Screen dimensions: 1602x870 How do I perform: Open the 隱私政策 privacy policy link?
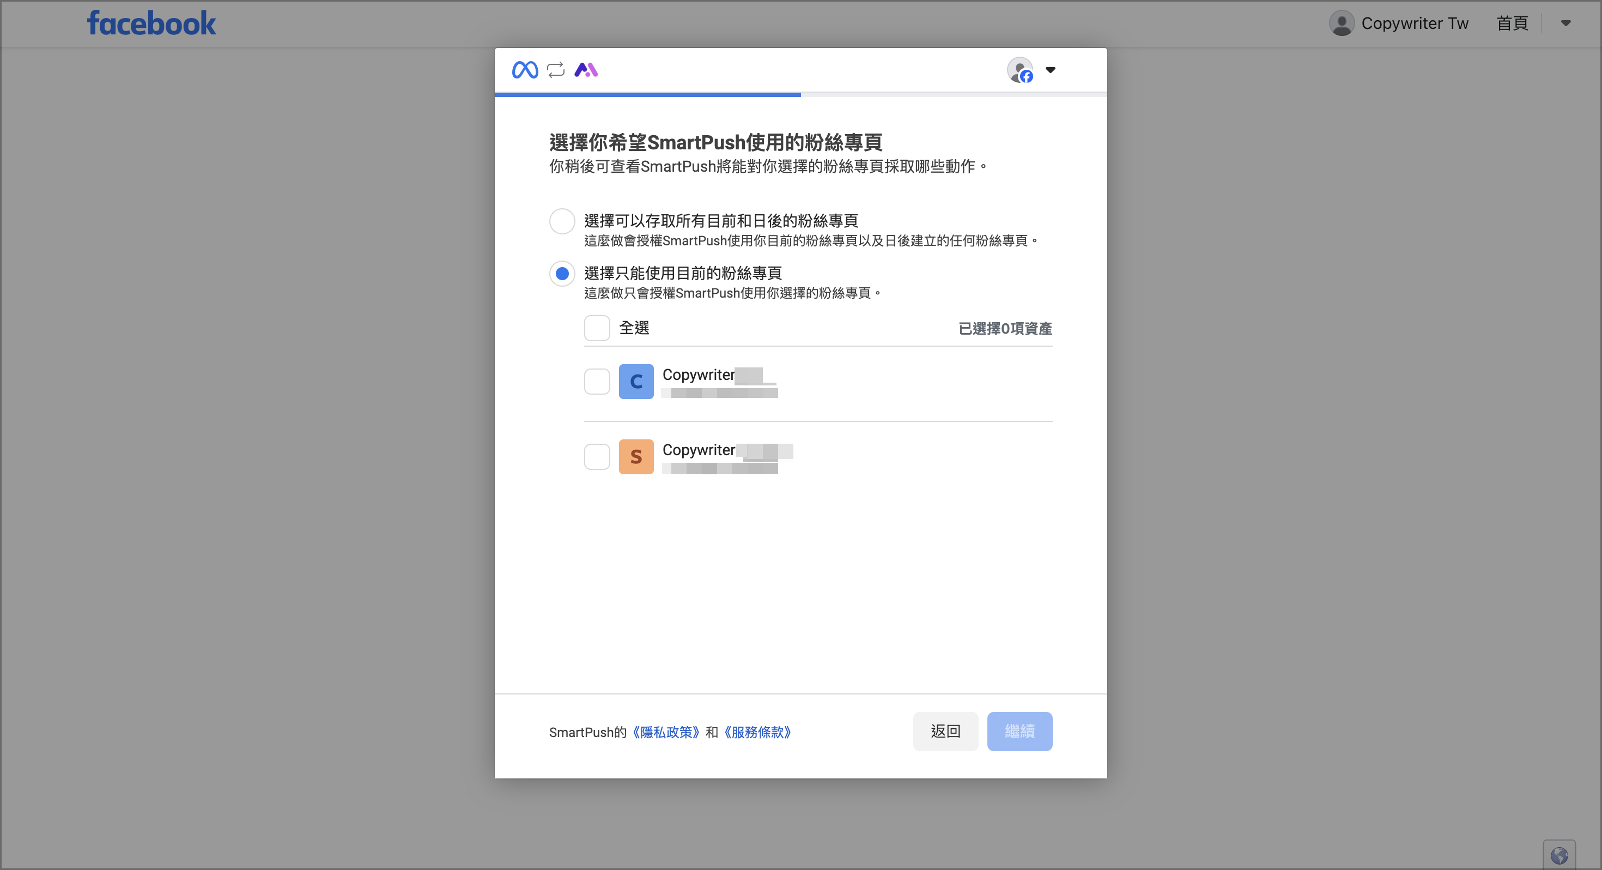[x=666, y=733]
